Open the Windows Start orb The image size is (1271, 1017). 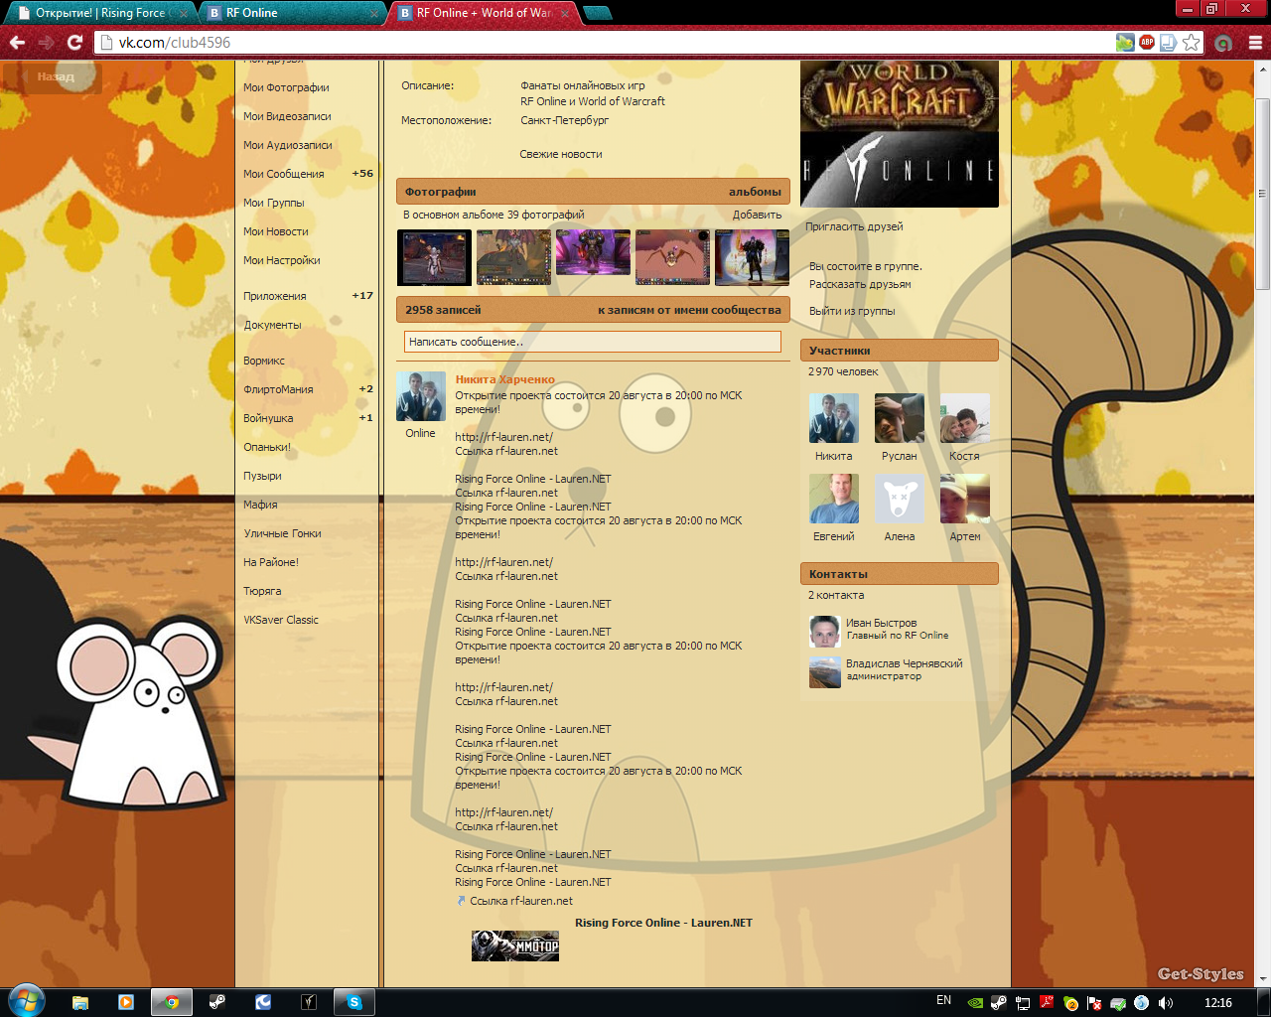click(x=26, y=1001)
